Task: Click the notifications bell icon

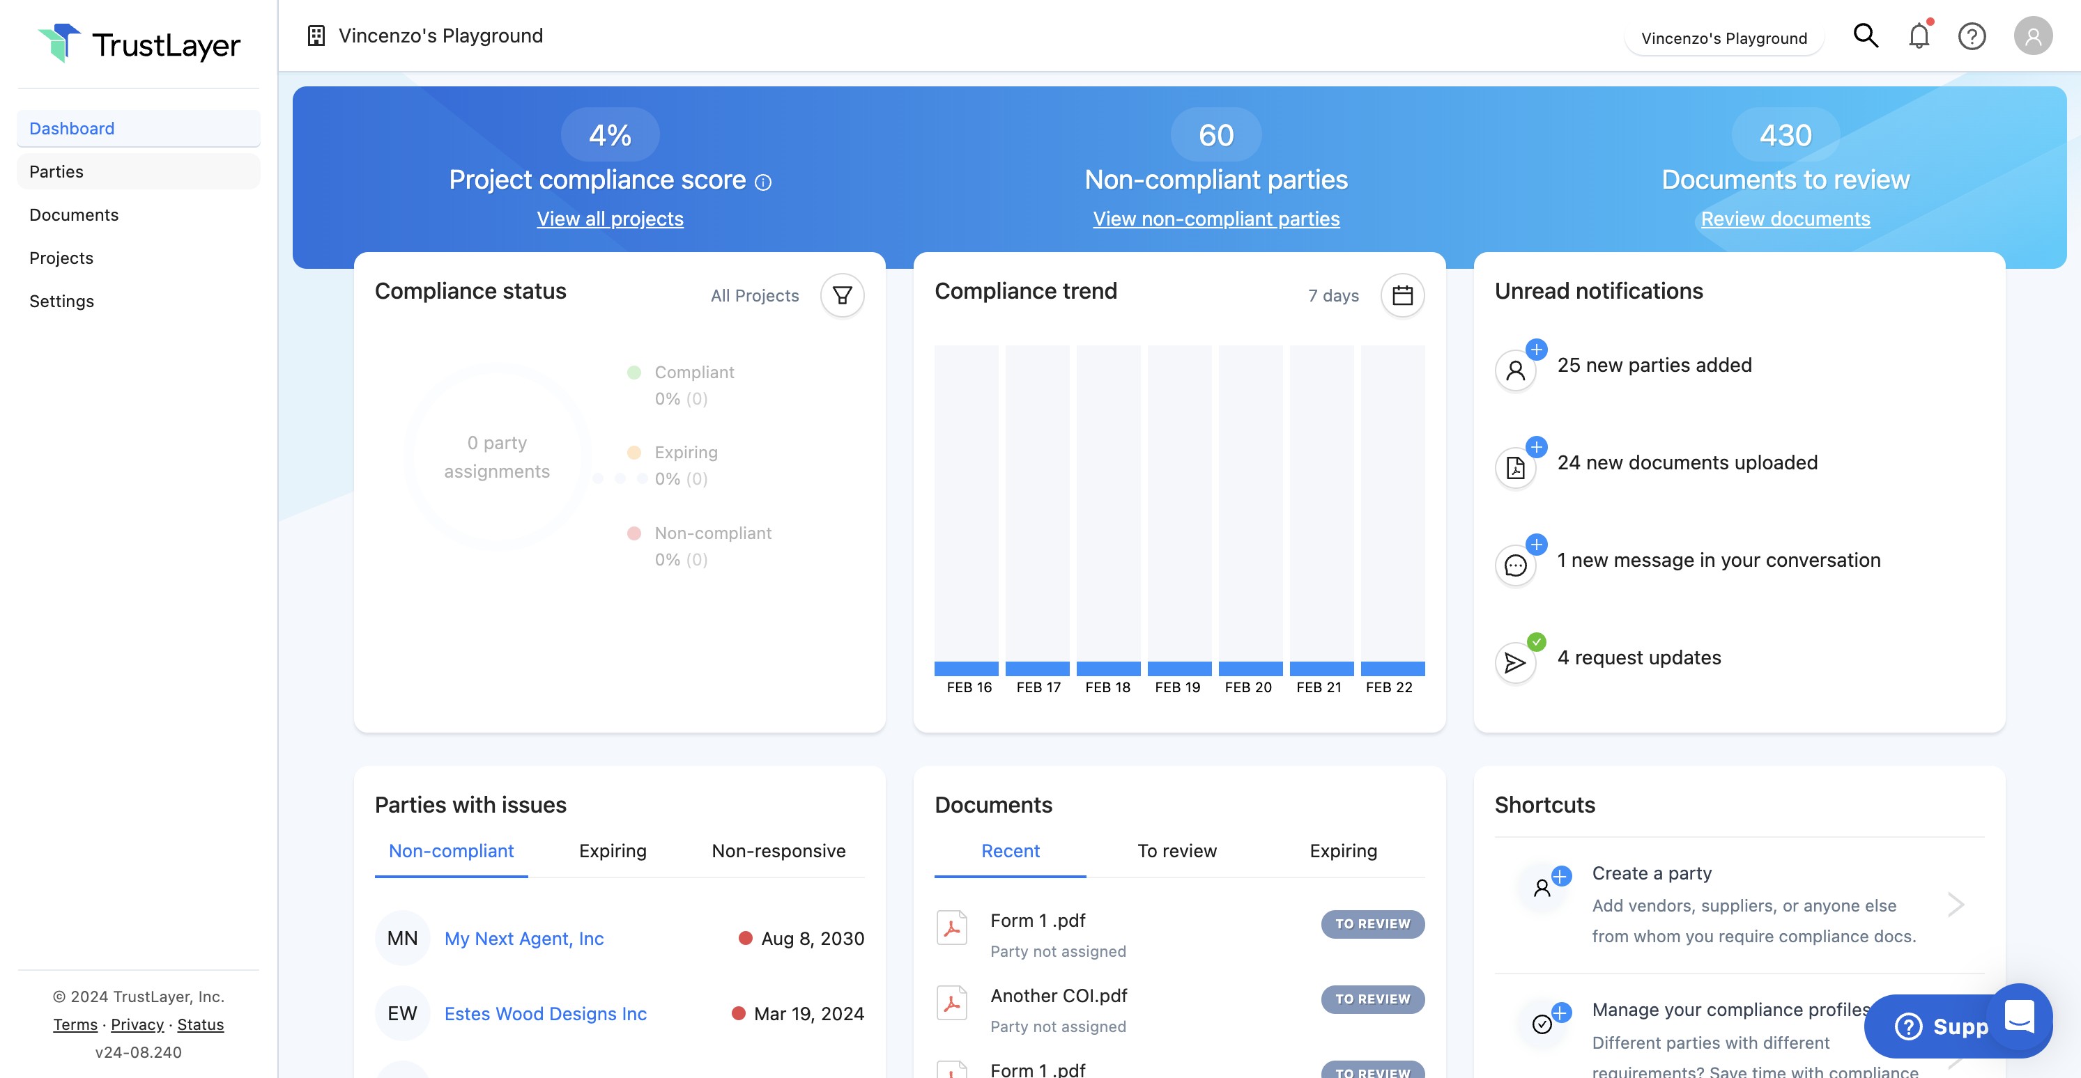Action: [1919, 36]
